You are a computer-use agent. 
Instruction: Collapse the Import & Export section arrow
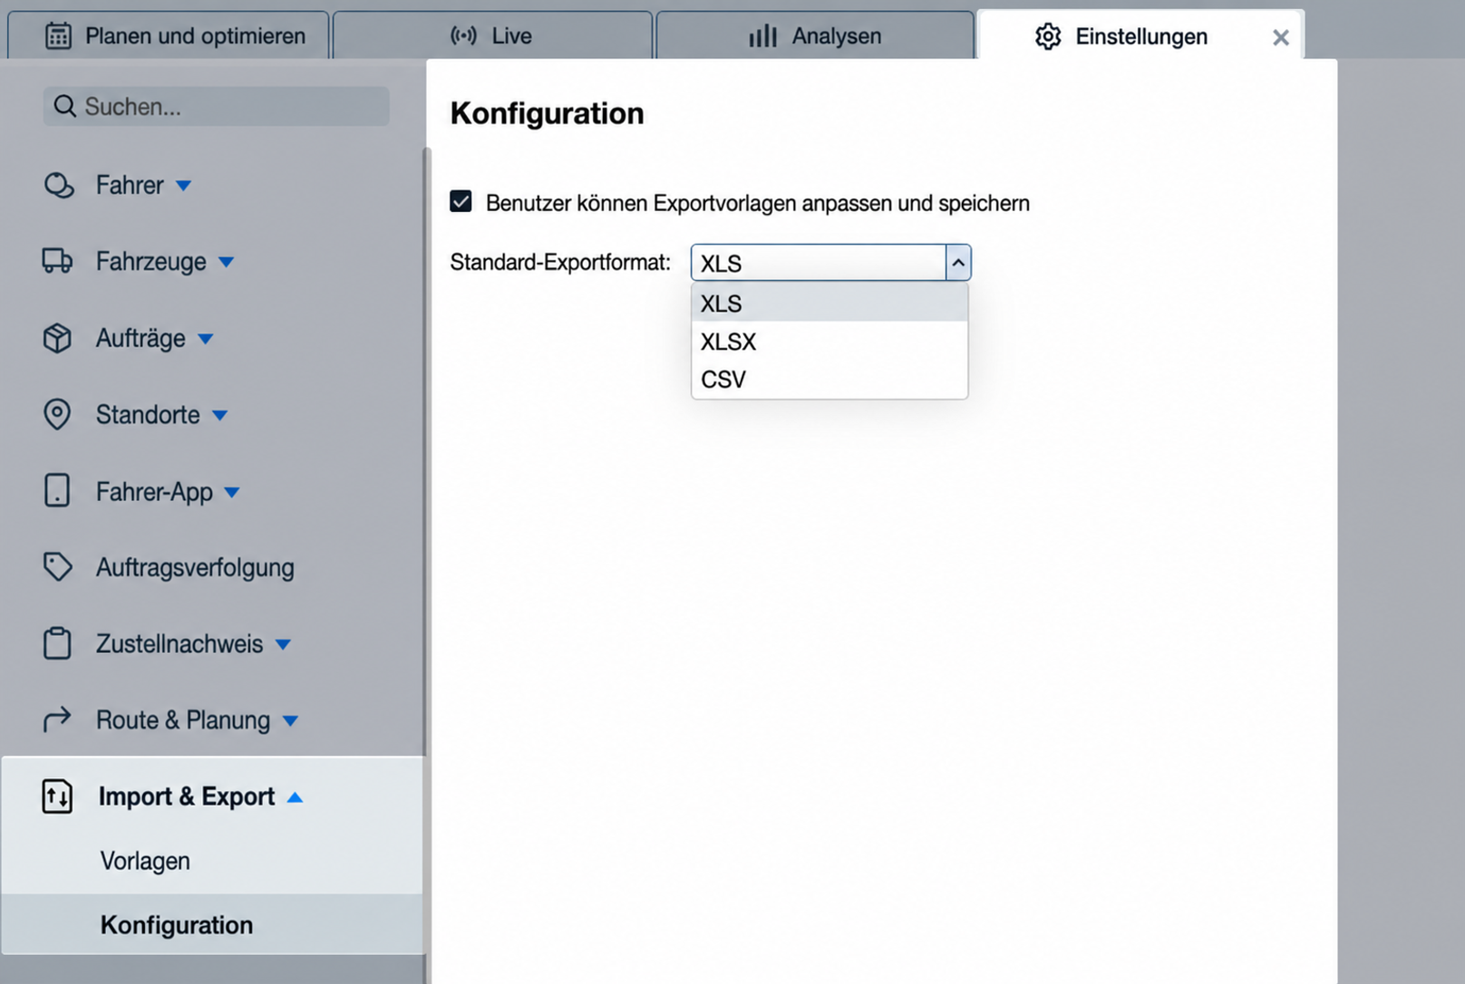coord(295,797)
